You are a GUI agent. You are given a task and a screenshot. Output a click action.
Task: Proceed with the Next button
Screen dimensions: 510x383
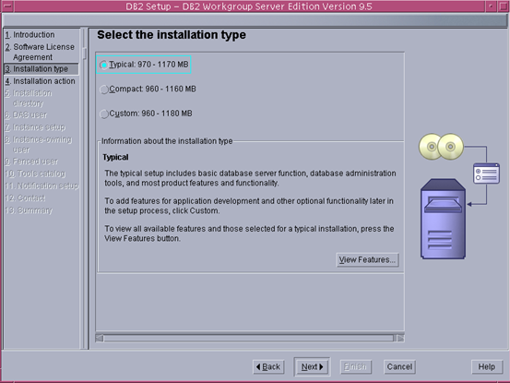click(312, 367)
